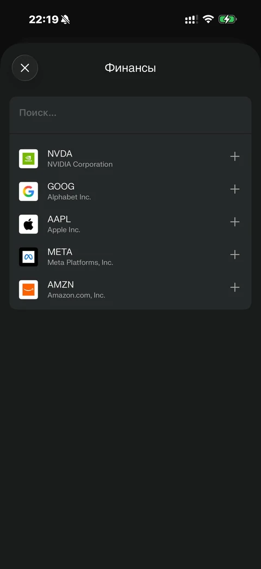This screenshot has height=569, width=261.
Task: Tap the Поиск search field
Action: point(130,113)
